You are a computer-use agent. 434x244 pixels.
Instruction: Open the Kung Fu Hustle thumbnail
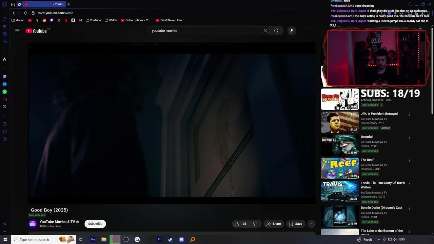click(x=340, y=99)
